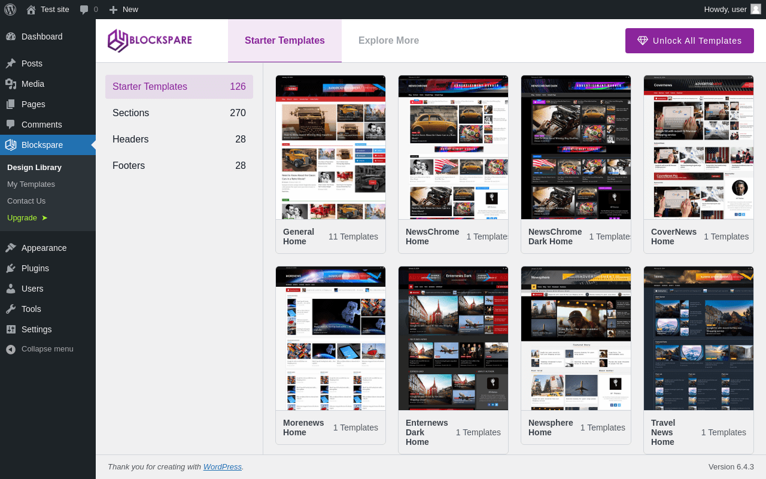766x479 pixels.
Task: Select the Starter Templates tab
Action: (284, 41)
